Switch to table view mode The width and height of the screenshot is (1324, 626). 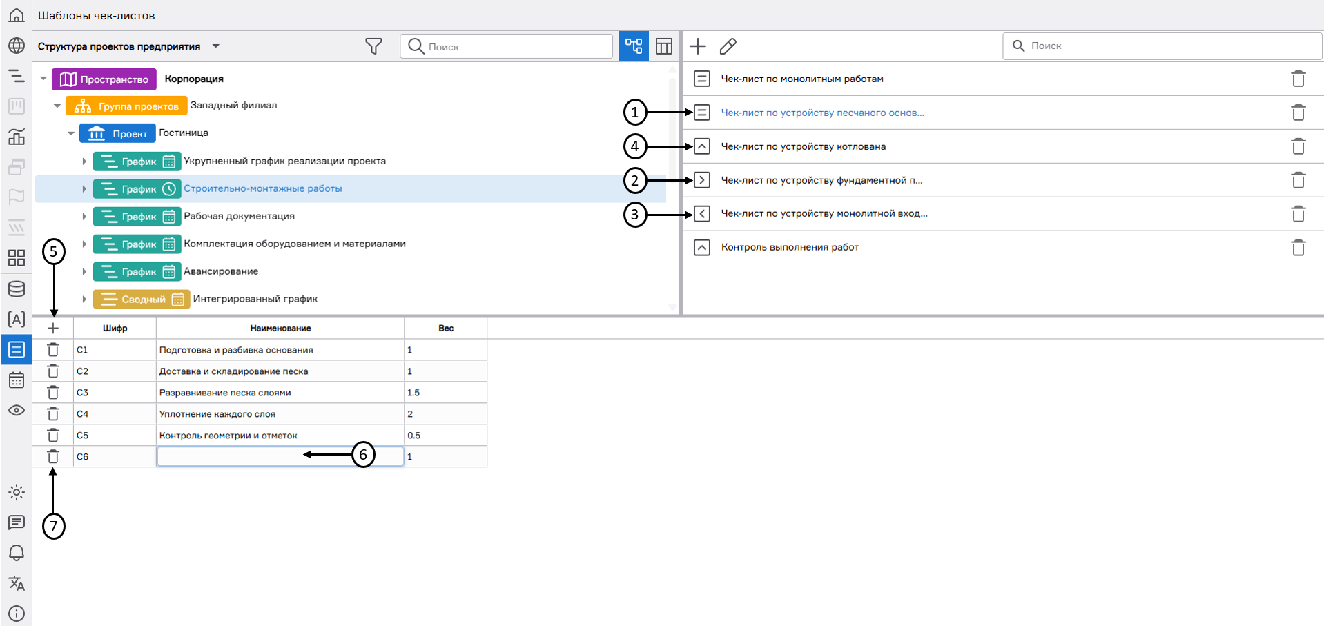pyautogui.click(x=663, y=46)
